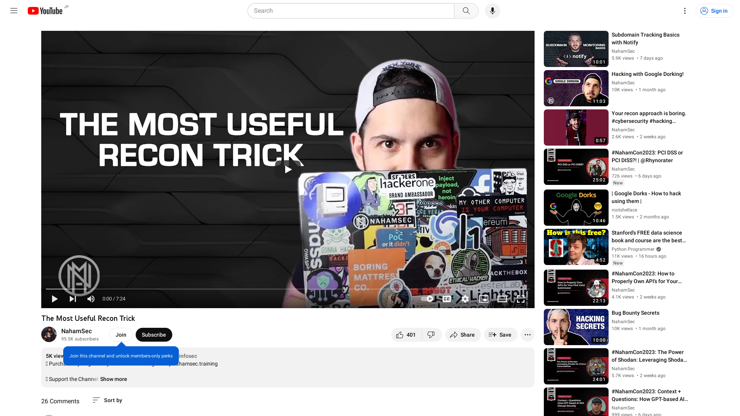Open Bug Bounty Secrets video title
This screenshot has height=416, width=740.
click(x=635, y=313)
